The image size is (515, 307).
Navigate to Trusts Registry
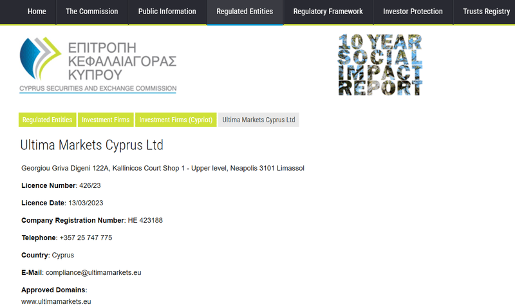coord(487,12)
